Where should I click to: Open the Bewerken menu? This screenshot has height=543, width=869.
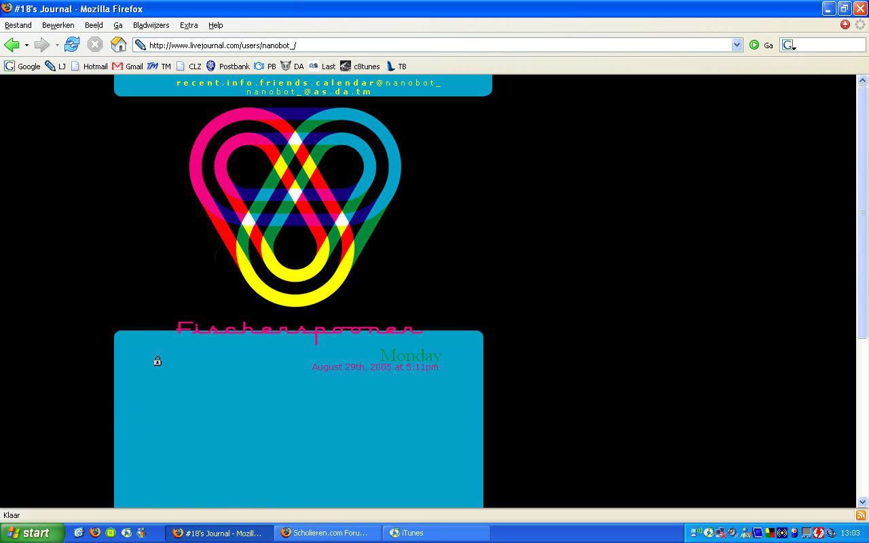click(58, 25)
